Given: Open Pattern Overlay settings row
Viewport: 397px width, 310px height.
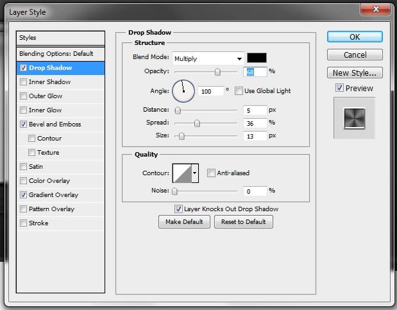Looking at the screenshot, I should click(x=60, y=209).
